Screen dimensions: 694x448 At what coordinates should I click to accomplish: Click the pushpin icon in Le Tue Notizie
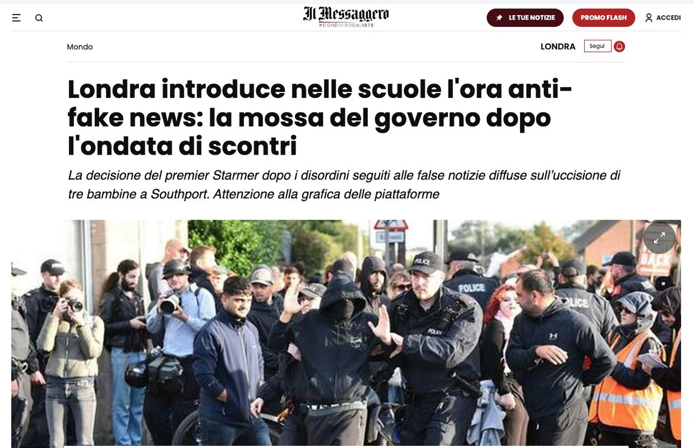click(499, 18)
